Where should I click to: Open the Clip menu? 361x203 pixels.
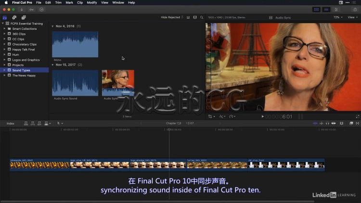[x=80, y=2]
